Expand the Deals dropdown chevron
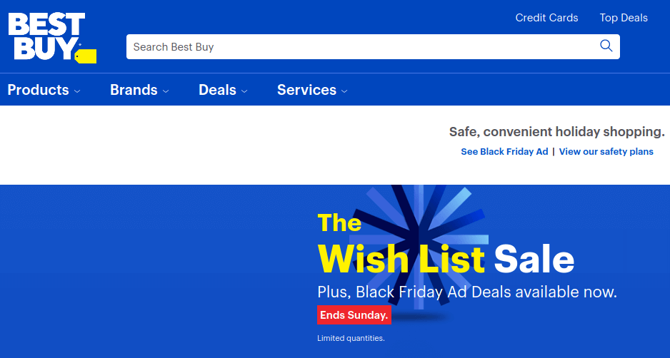This screenshot has height=358, width=670. (x=244, y=91)
